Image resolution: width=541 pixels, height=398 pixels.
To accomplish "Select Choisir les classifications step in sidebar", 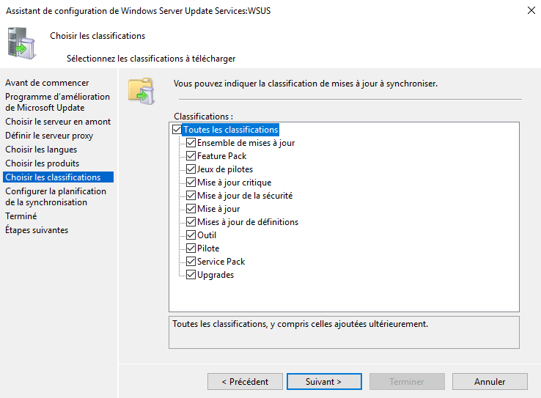I will [59, 177].
